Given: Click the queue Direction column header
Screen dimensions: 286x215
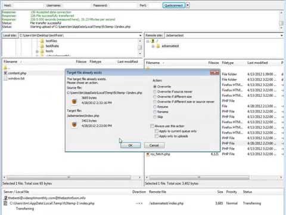Looking at the screenshot, I should tap(139, 192).
